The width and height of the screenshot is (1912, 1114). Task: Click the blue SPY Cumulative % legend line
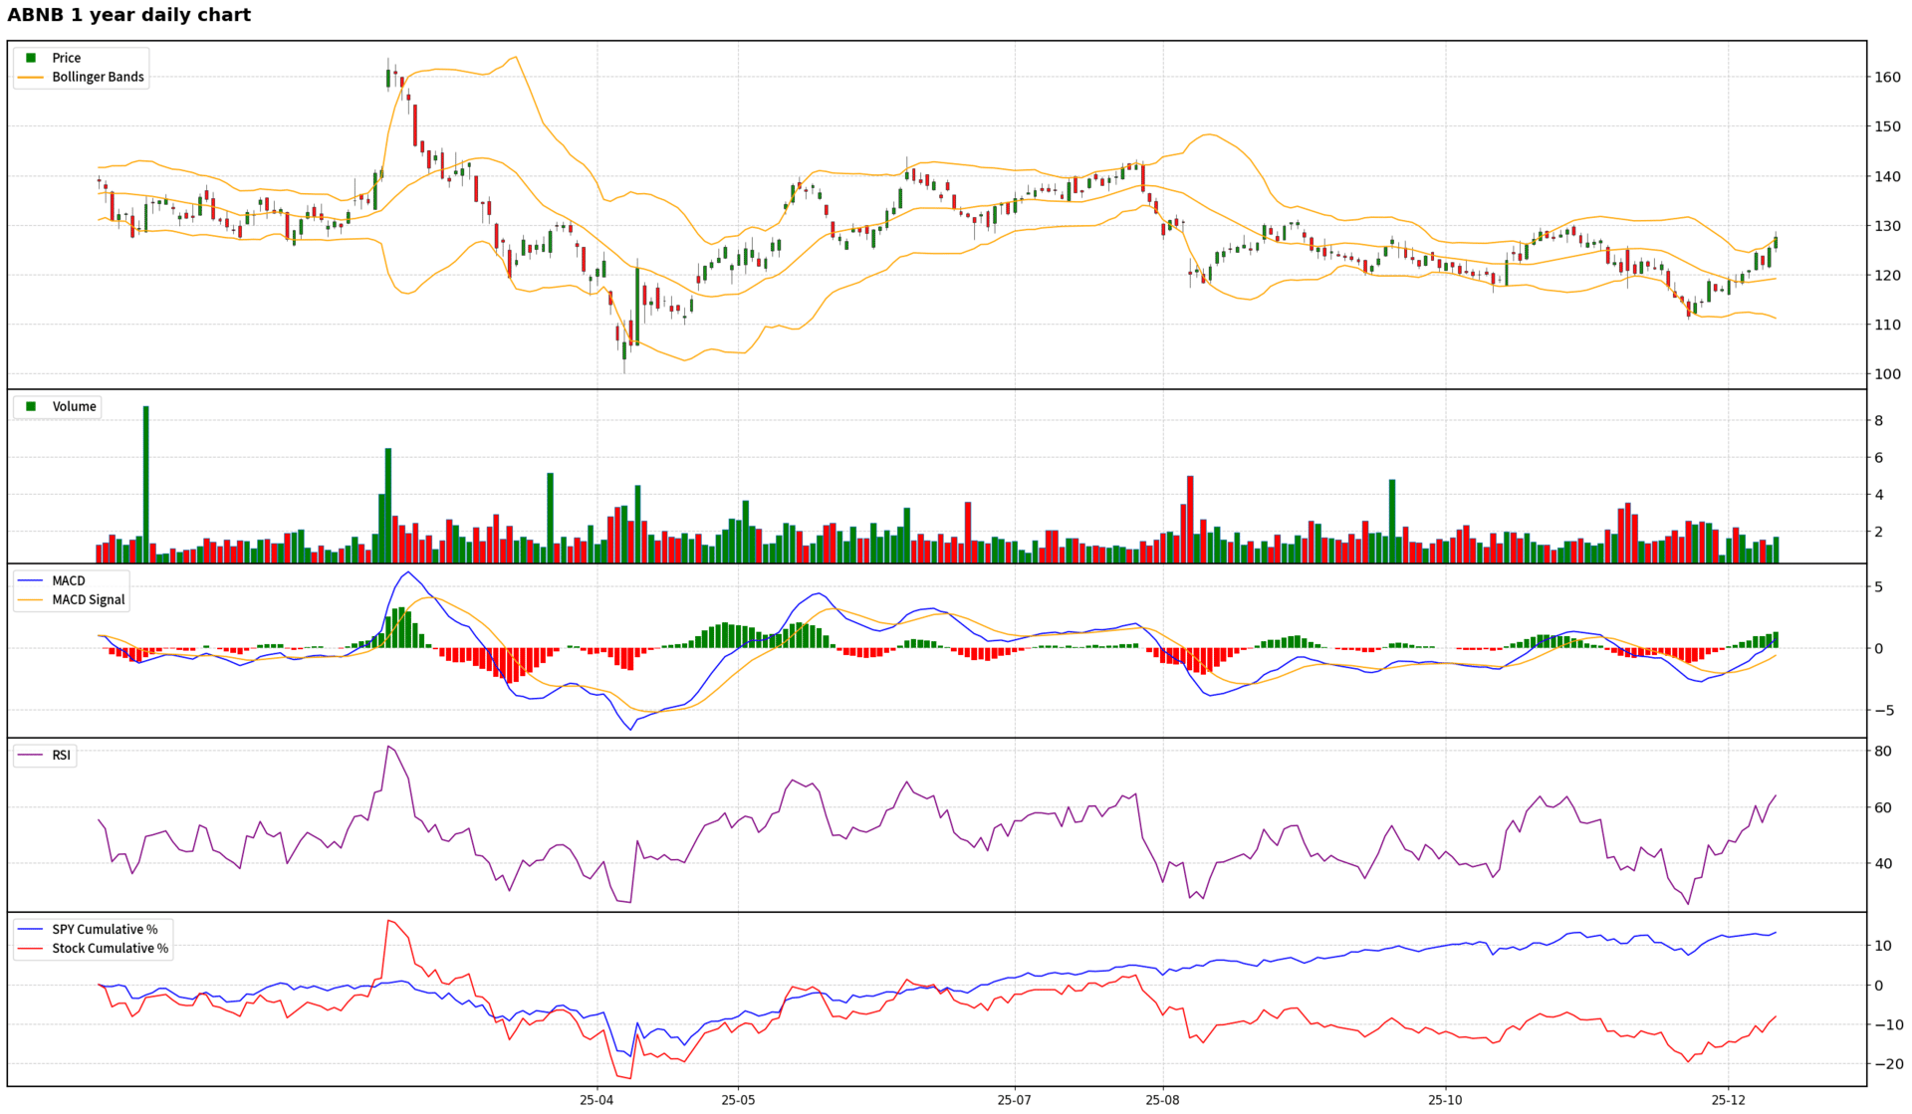click(31, 929)
